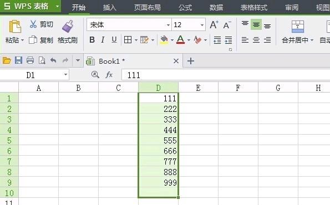Expand the cell name box D1 dropdown

65,75
